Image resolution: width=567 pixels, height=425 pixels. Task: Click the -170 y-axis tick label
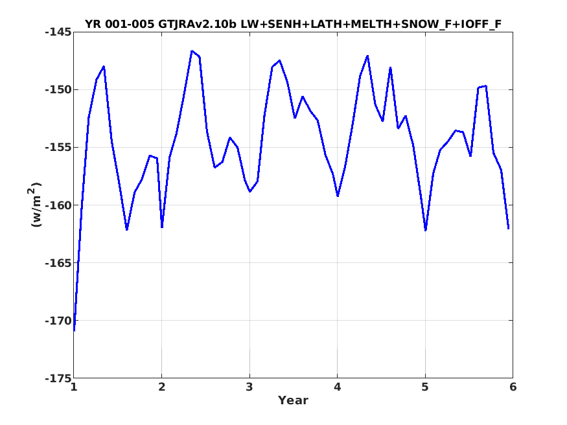pos(58,321)
